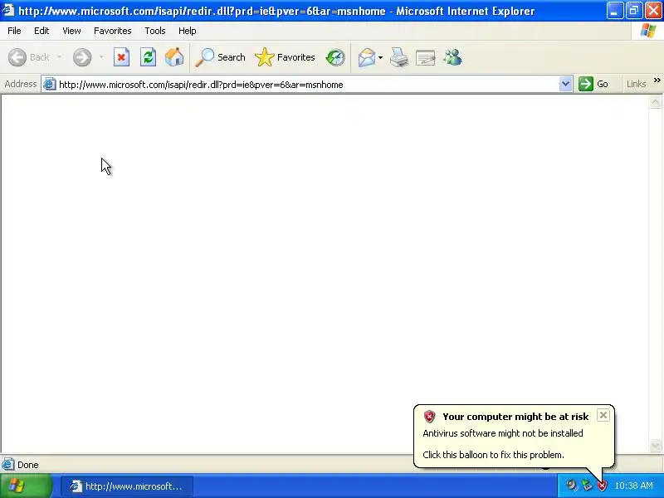Image resolution: width=664 pixels, height=498 pixels.
Task: Click the Forward arrow button
Action: click(81, 57)
